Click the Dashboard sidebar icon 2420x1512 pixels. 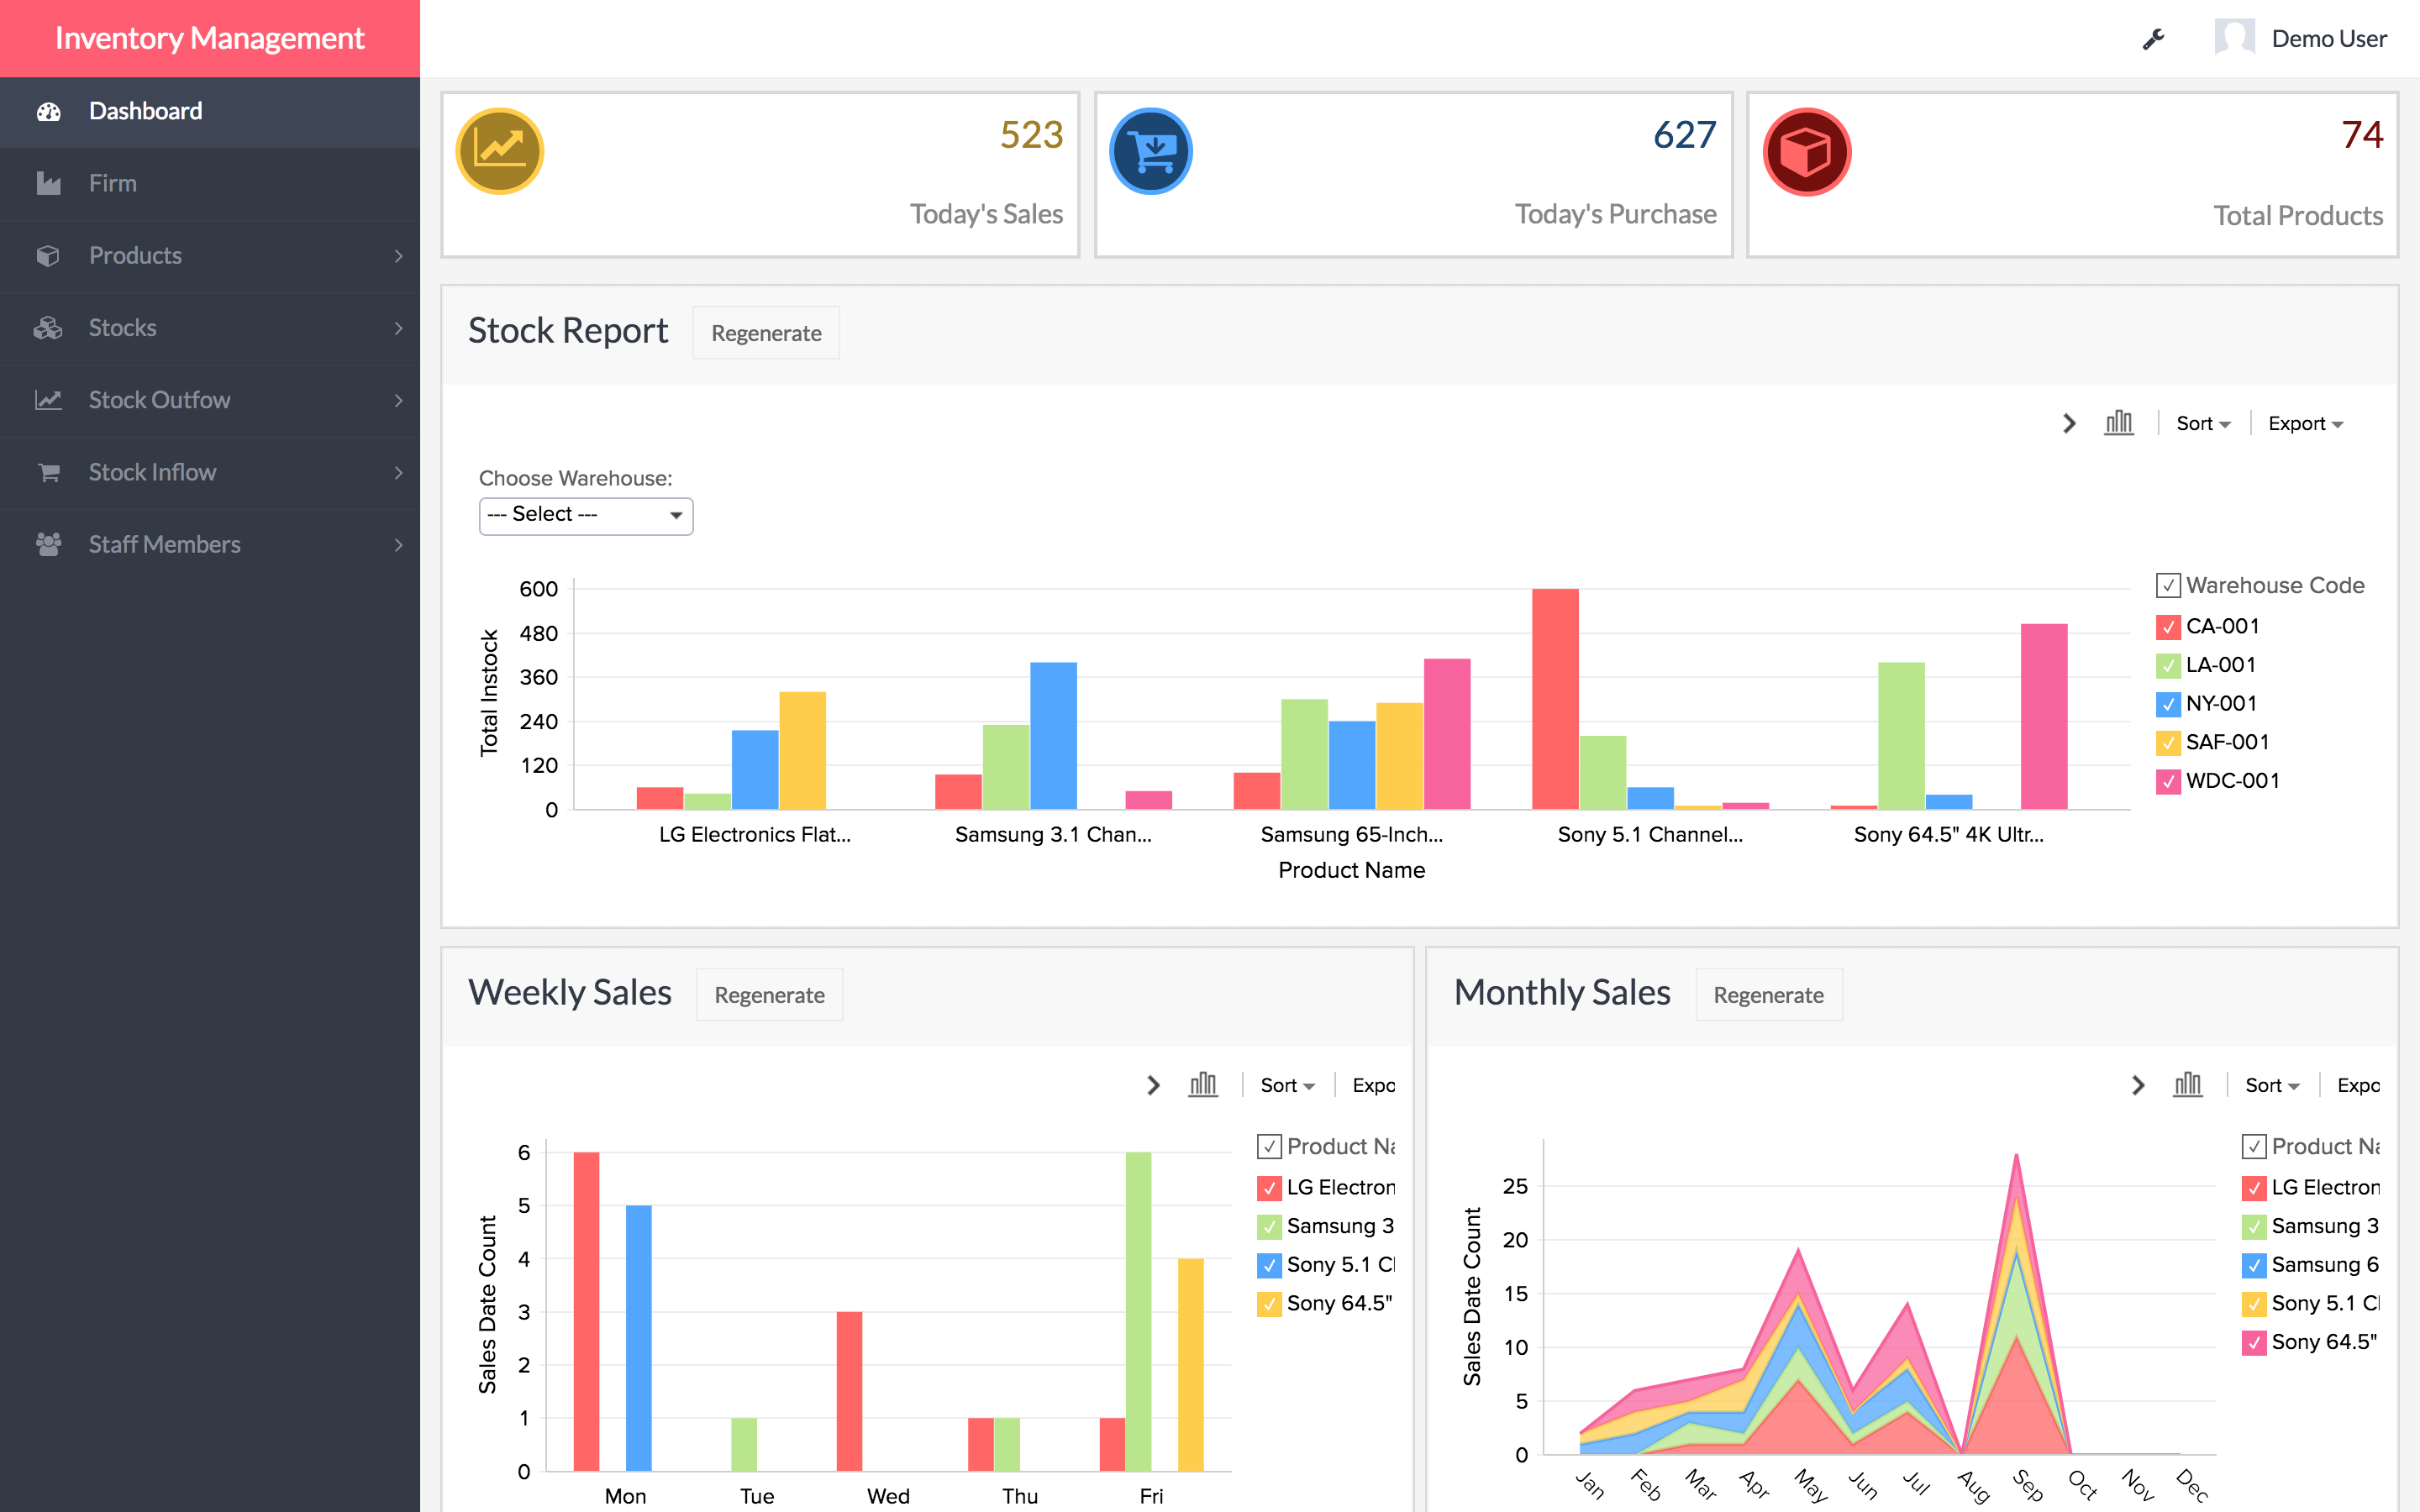(x=49, y=110)
